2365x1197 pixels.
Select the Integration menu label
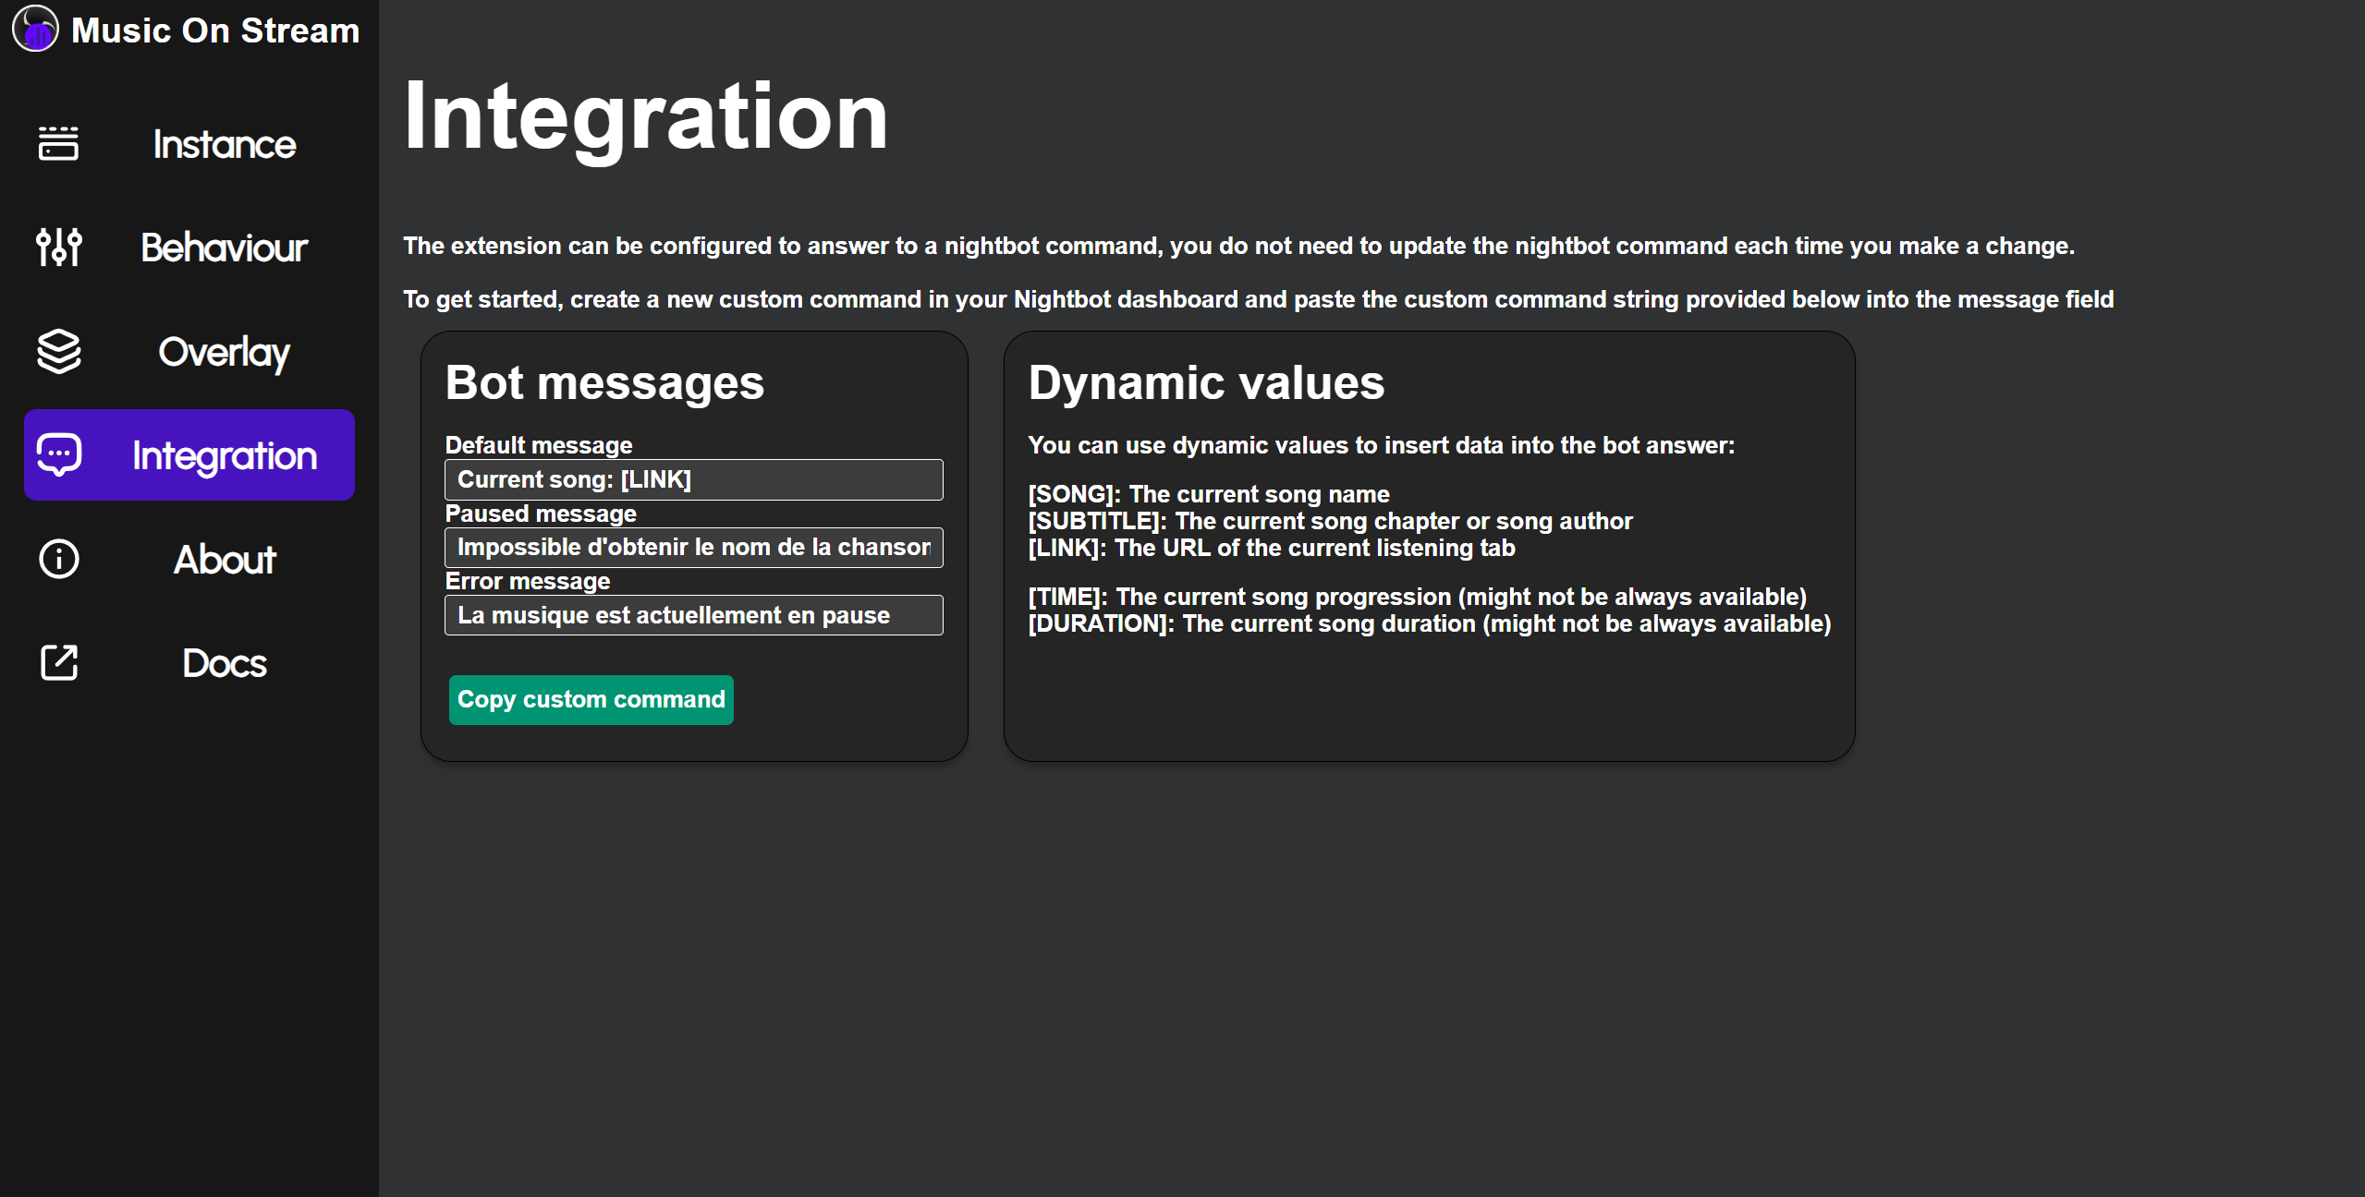(224, 455)
